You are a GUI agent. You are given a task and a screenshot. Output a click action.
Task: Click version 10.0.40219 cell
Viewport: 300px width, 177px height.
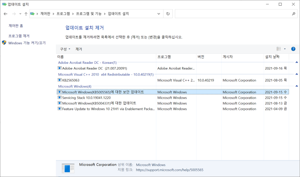(x=206, y=80)
